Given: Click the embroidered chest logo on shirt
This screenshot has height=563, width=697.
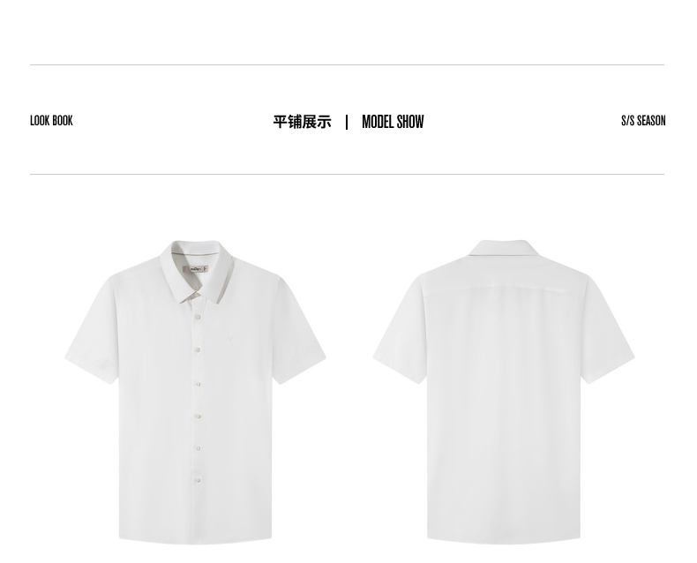Looking at the screenshot, I should [229, 339].
